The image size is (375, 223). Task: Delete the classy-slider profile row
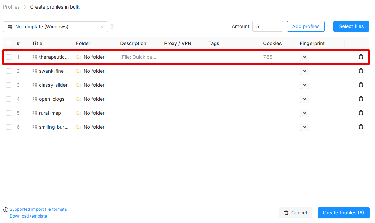click(x=361, y=85)
